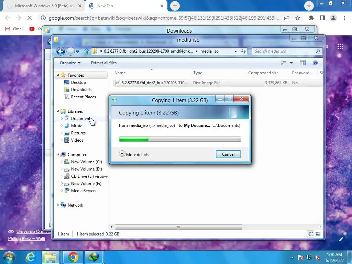Screen dimensions: 352x264
Task: Sort by the Type column header
Action: click(x=218, y=73)
